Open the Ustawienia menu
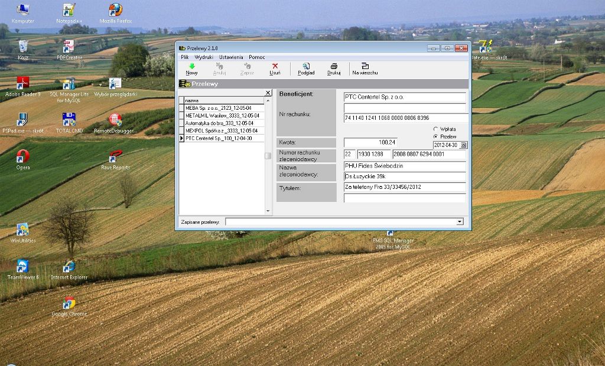The image size is (605, 366). tap(231, 57)
